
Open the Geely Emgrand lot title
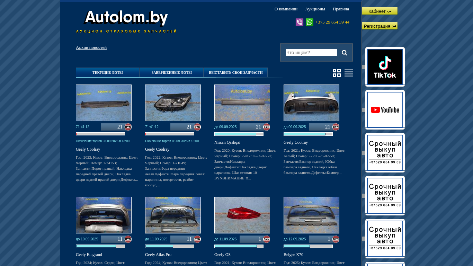tap(89, 255)
